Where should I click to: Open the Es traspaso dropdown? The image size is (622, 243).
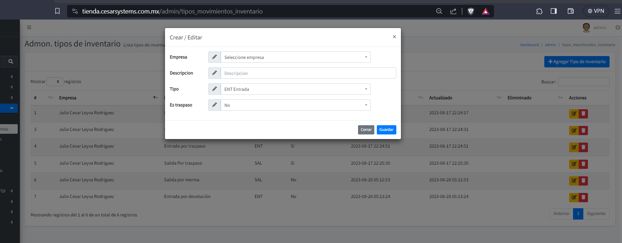coord(295,105)
